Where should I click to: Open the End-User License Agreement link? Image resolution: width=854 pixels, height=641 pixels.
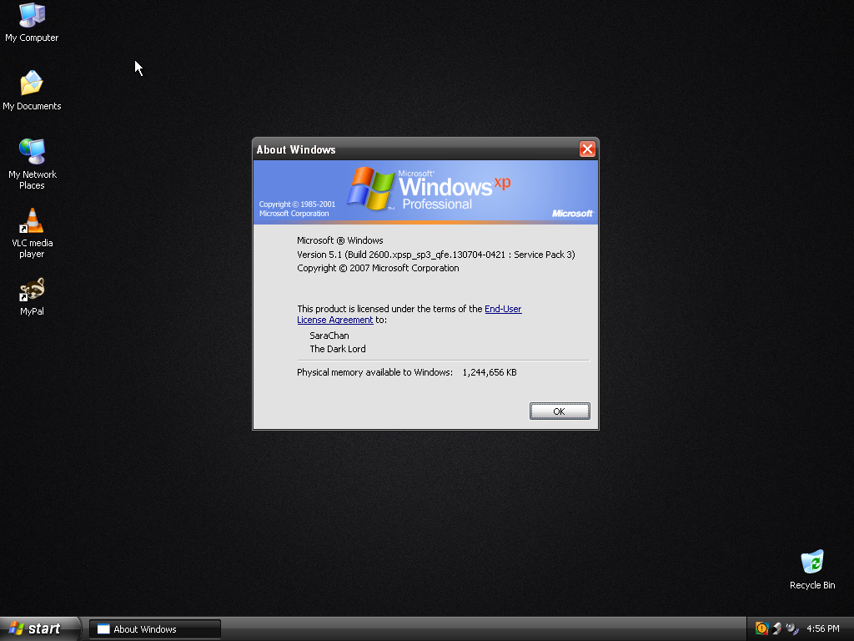(409, 315)
